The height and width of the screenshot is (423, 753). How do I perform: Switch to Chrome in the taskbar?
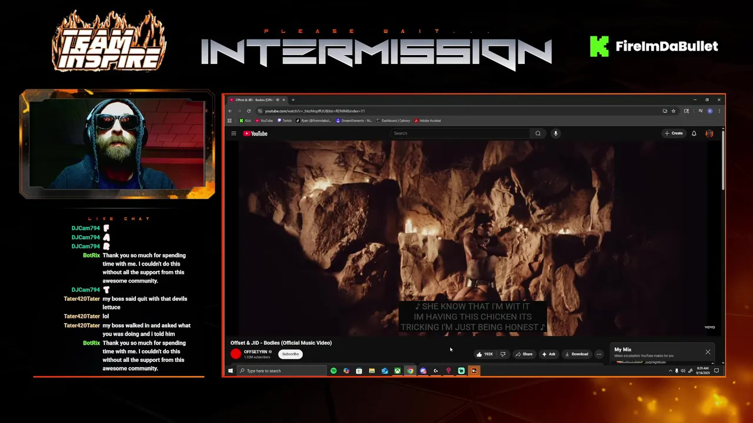pos(410,371)
